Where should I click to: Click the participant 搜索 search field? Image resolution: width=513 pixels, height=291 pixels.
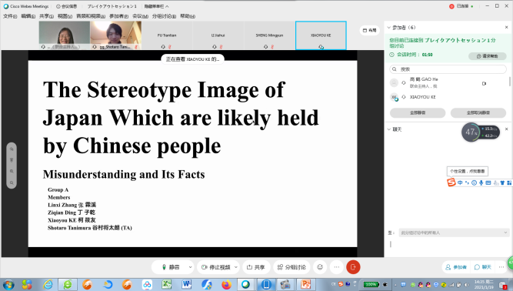pyautogui.click(x=448, y=69)
